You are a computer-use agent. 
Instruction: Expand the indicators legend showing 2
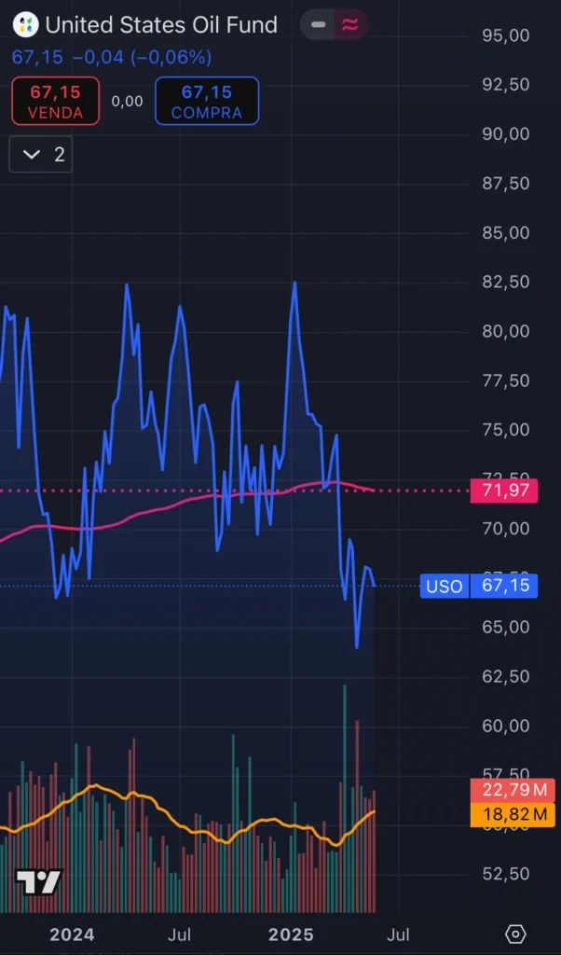(41, 154)
